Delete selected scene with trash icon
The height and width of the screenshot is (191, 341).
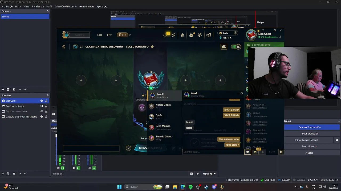(8, 89)
